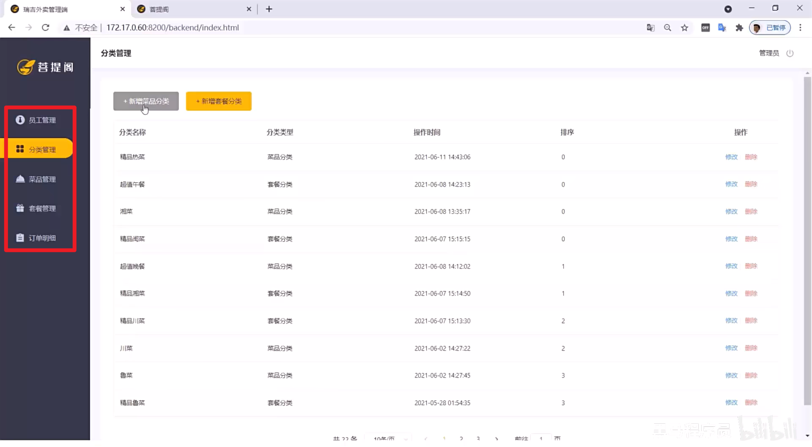Click 修改 for 川菜 row

(731, 348)
